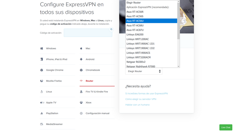The height and width of the screenshot is (132, 234).
Task: Open the Mac setup tab
Action: pyautogui.click(x=97, y=48)
